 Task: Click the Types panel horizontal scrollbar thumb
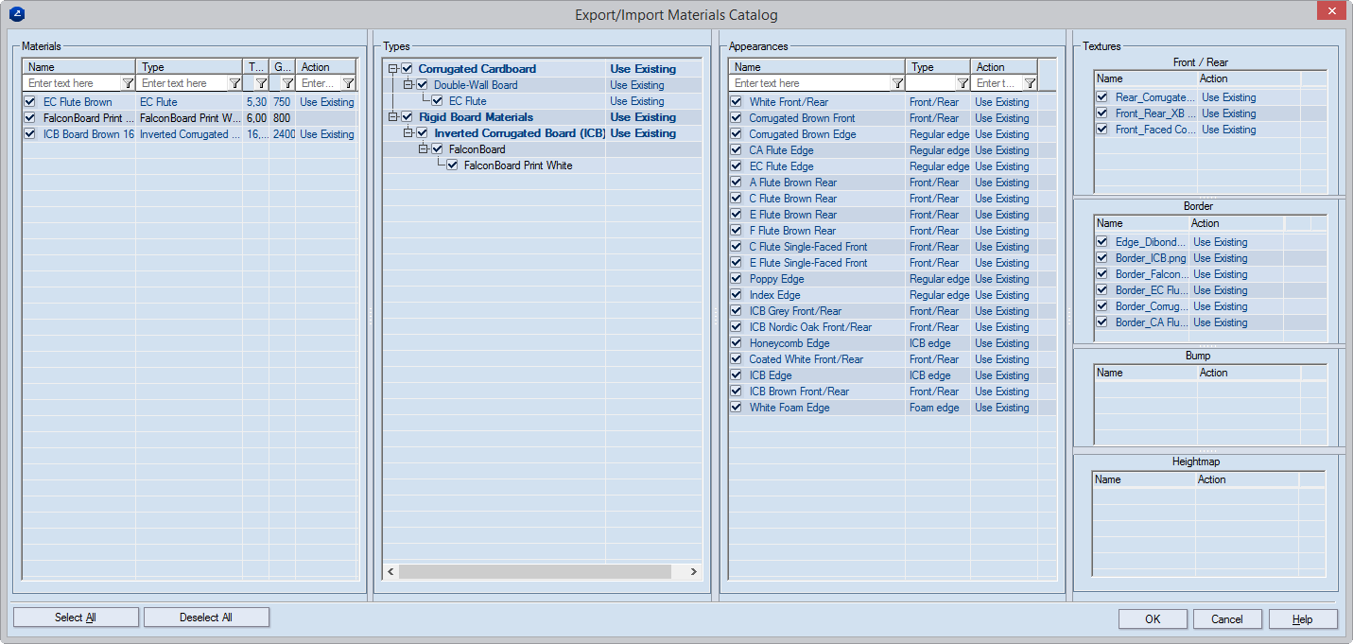[x=535, y=572]
